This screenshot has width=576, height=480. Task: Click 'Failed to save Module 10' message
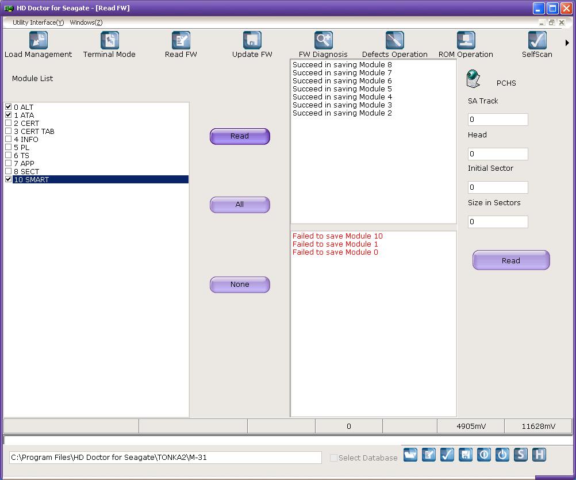337,236
